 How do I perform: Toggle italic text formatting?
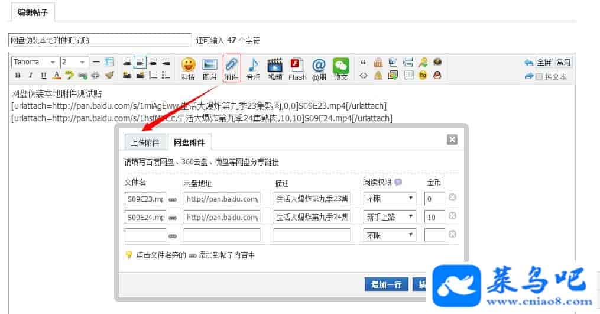(31, 76)
